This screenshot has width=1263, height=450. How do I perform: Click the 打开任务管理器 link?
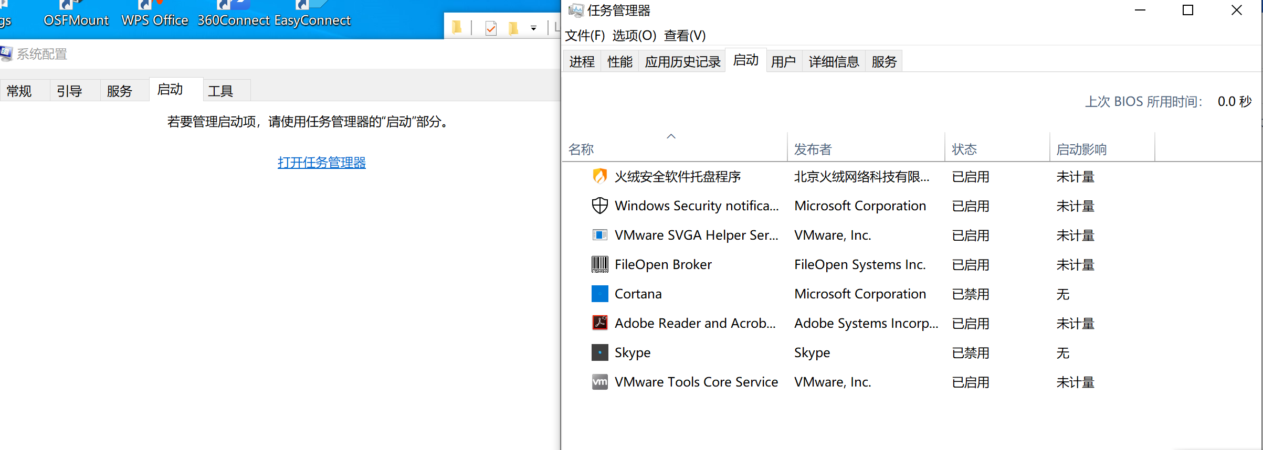(x=321, y=163)
